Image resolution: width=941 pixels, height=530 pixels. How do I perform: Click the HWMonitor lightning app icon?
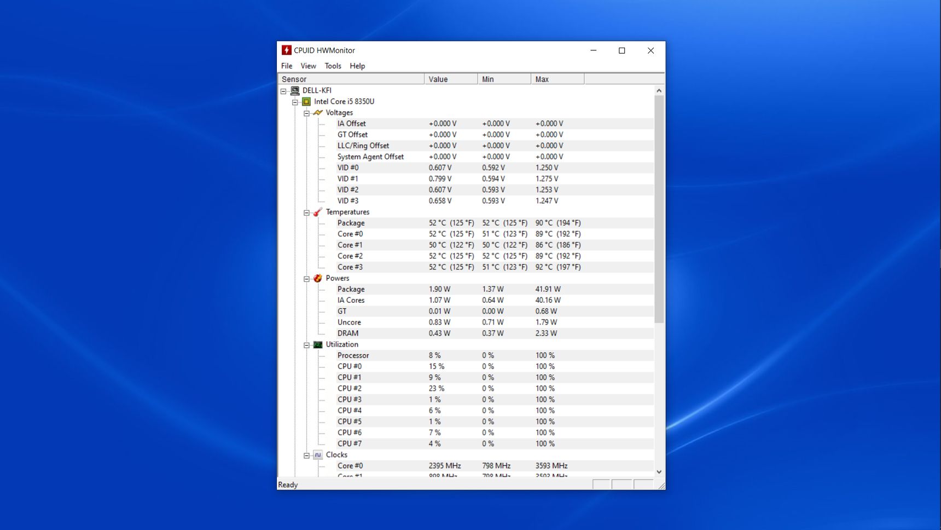point(286,50)
